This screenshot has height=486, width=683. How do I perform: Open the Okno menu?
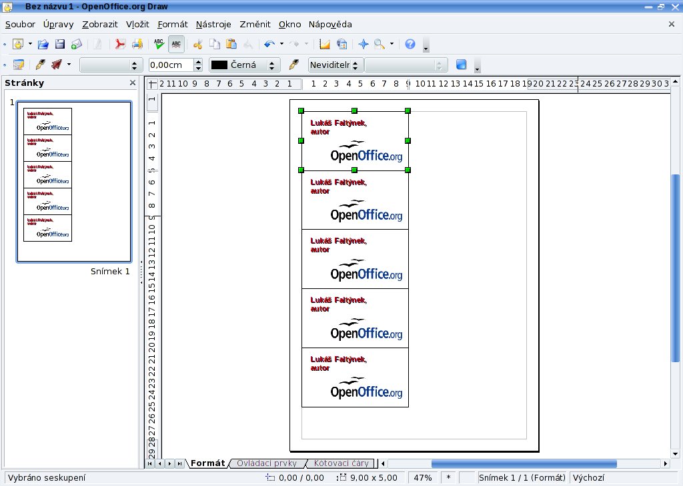pyautogui.click(x=289, y=25)
